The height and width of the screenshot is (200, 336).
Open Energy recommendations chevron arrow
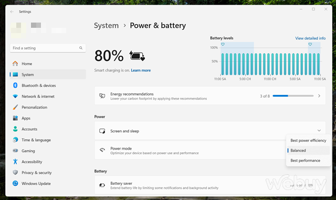319,96
